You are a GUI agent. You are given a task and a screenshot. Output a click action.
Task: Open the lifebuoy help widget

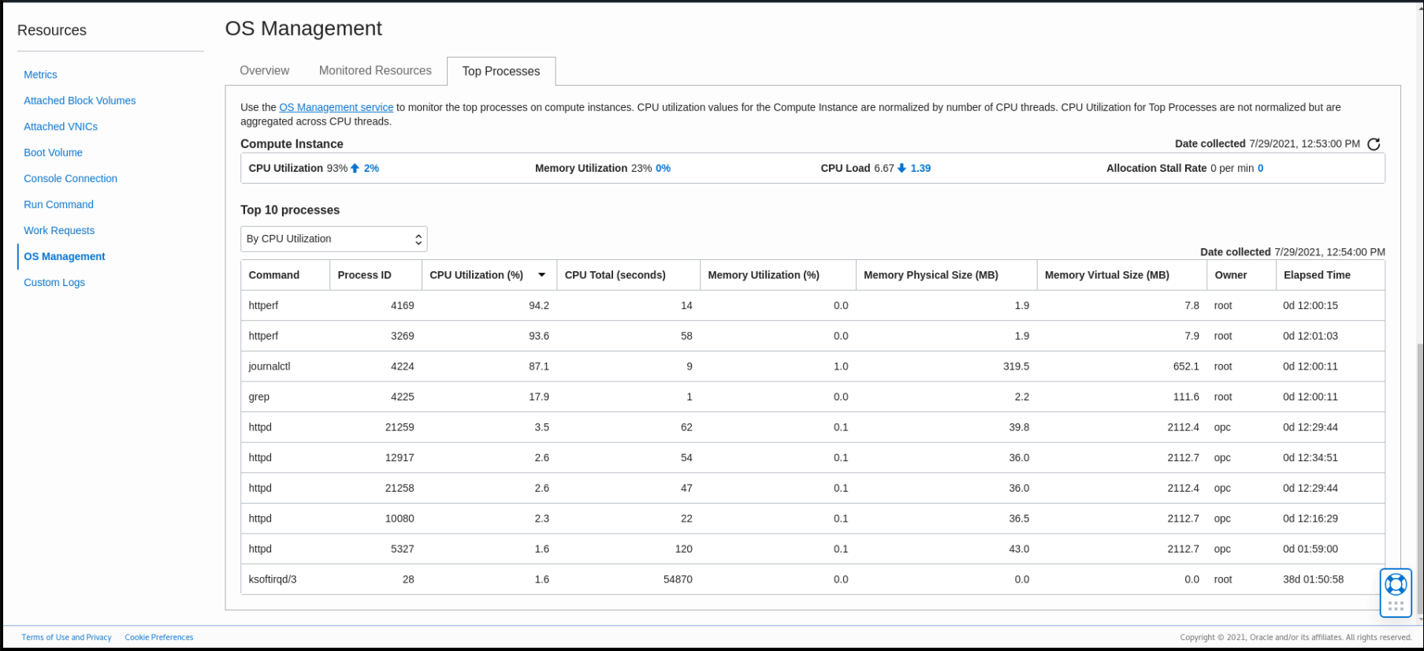[x=1396, y=584]
